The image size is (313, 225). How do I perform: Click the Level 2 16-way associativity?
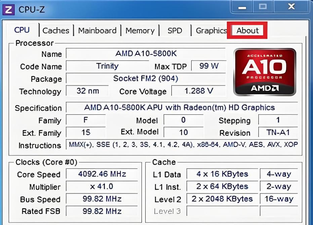[279, 199]
